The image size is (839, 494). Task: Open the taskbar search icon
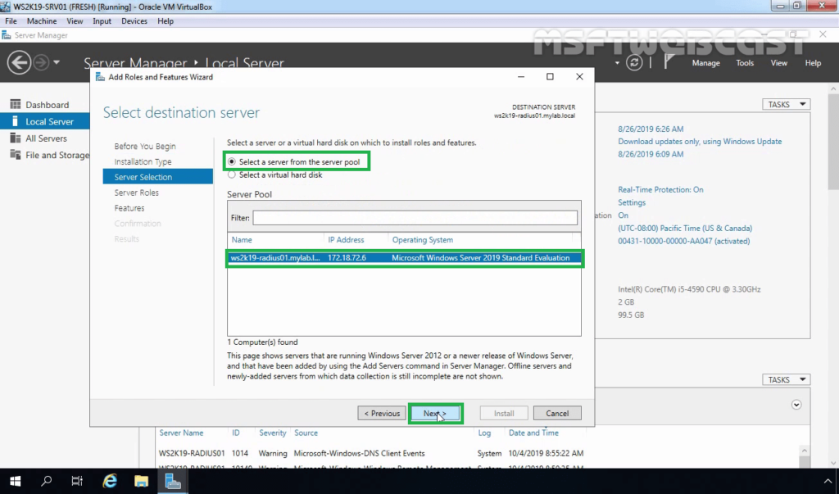[46, 481]
